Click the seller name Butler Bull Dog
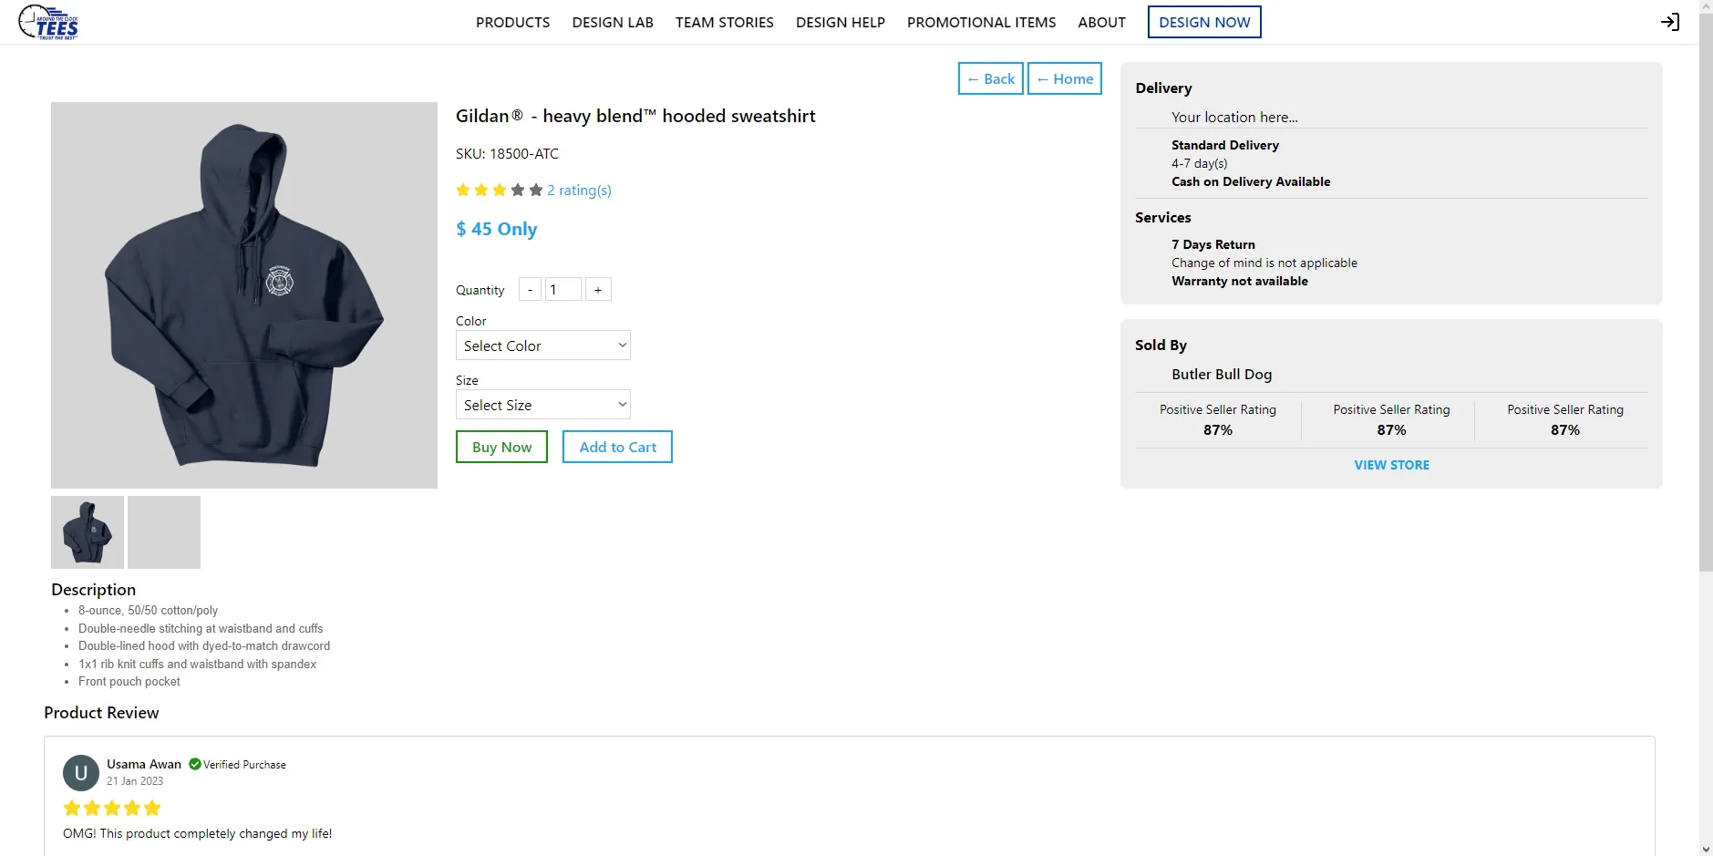Screen dimensions: 1713x856 tap(1222, 374)
